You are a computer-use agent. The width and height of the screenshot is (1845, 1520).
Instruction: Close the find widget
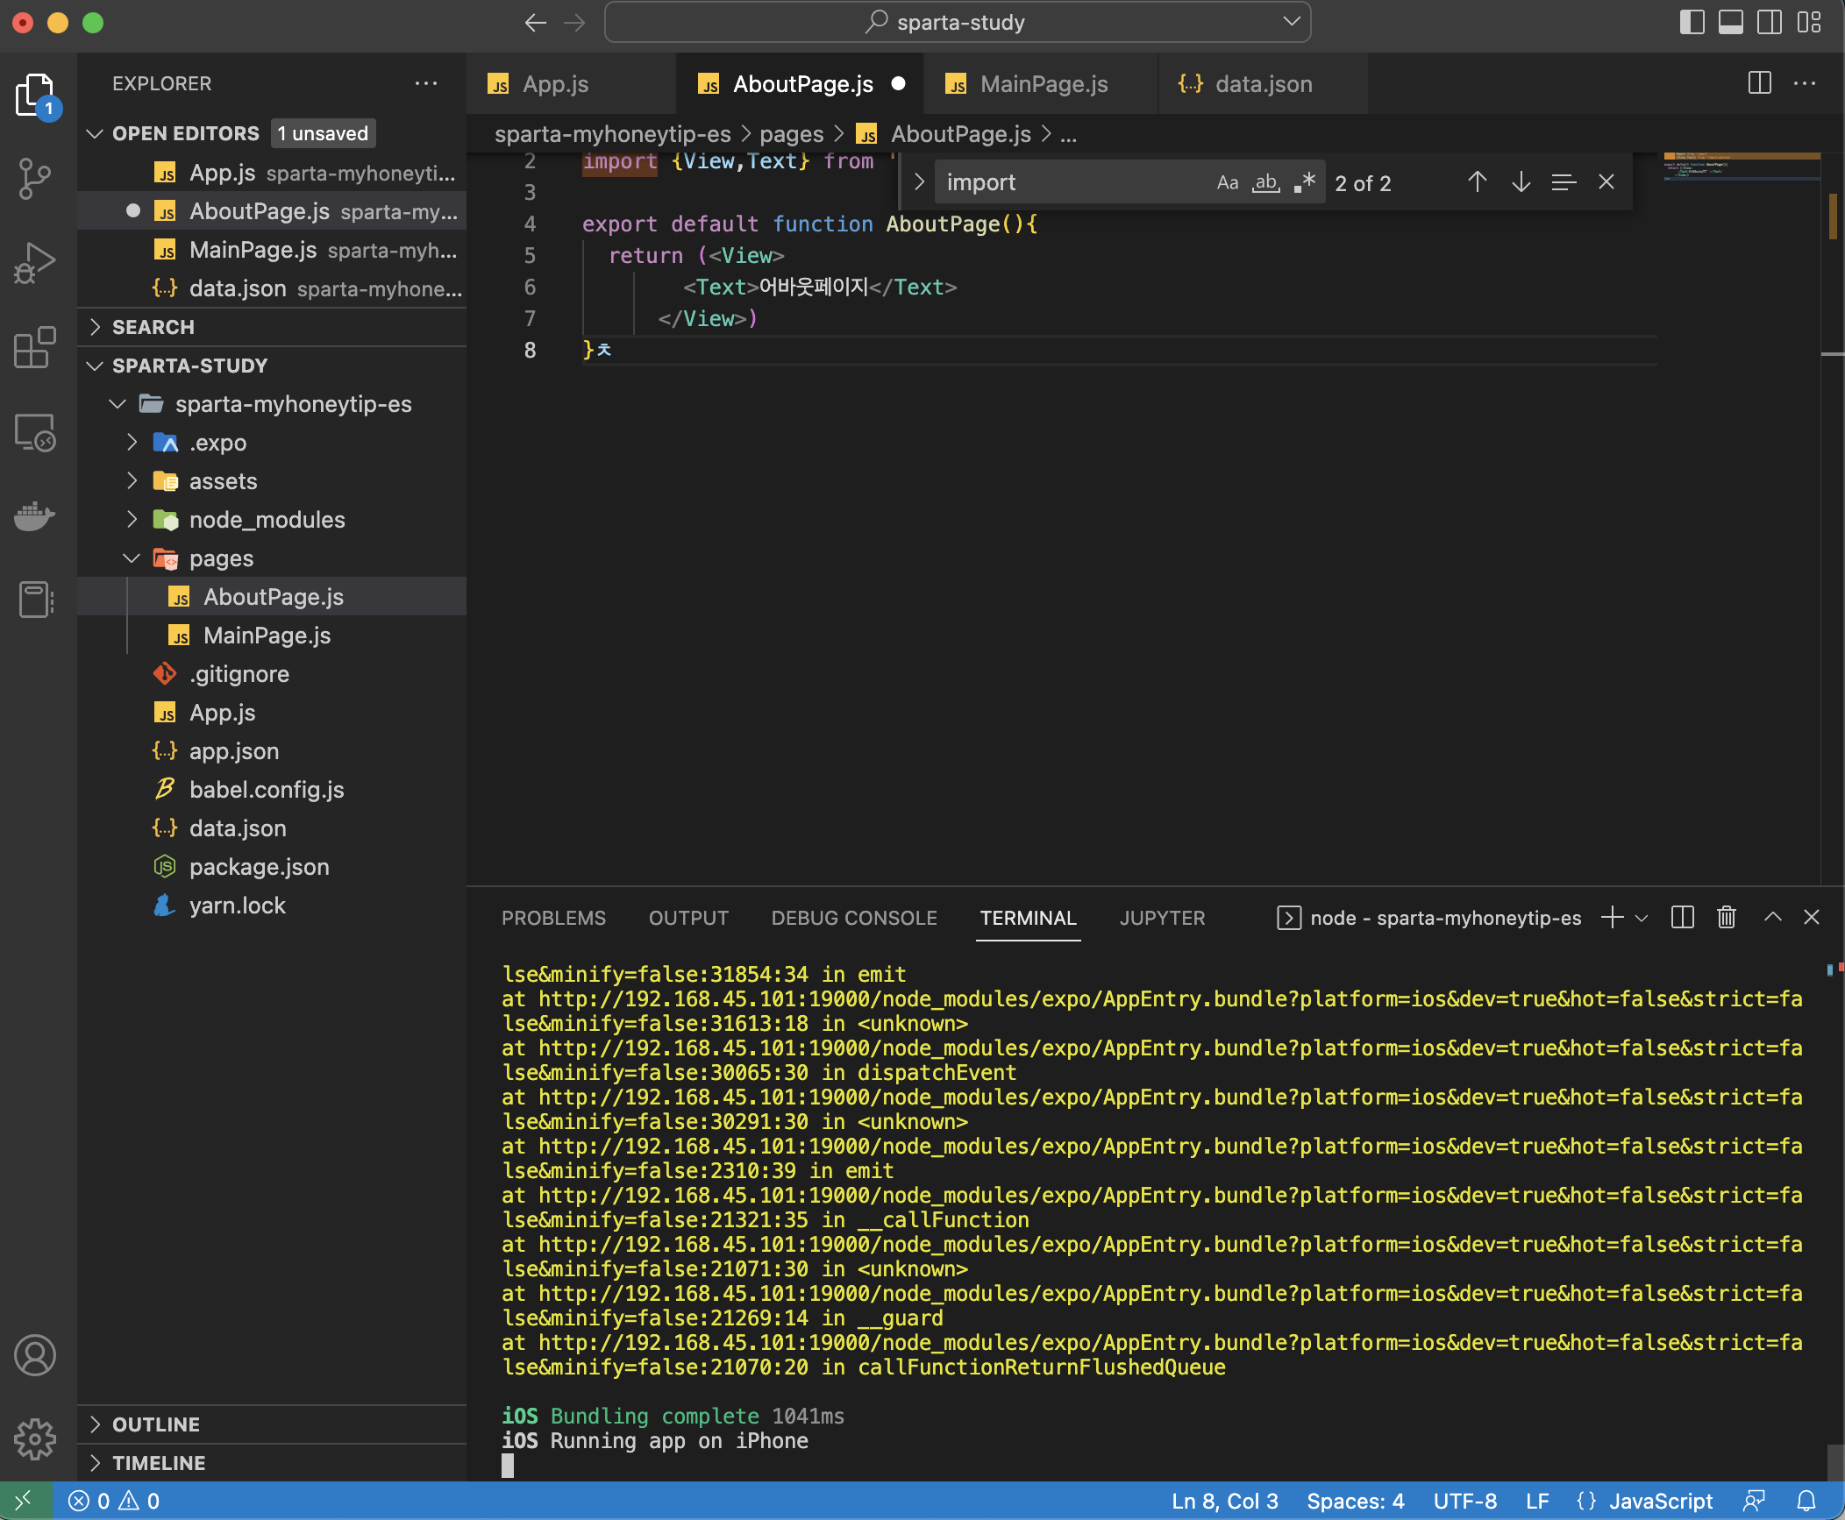pyautogui.click(x=1606, y=182)
